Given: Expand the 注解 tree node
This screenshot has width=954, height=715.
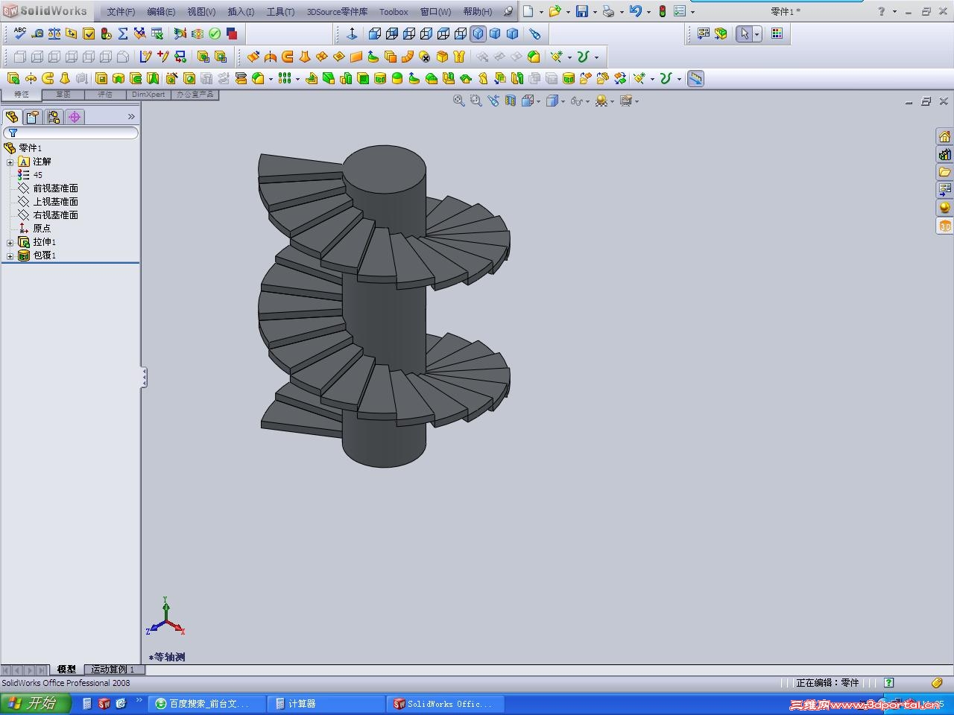Looking at the screenshot, I should pos(10,162).
